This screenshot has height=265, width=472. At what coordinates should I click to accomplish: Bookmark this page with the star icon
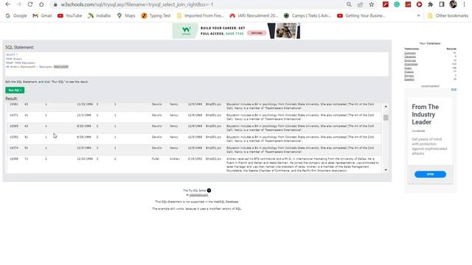point(372,4)
